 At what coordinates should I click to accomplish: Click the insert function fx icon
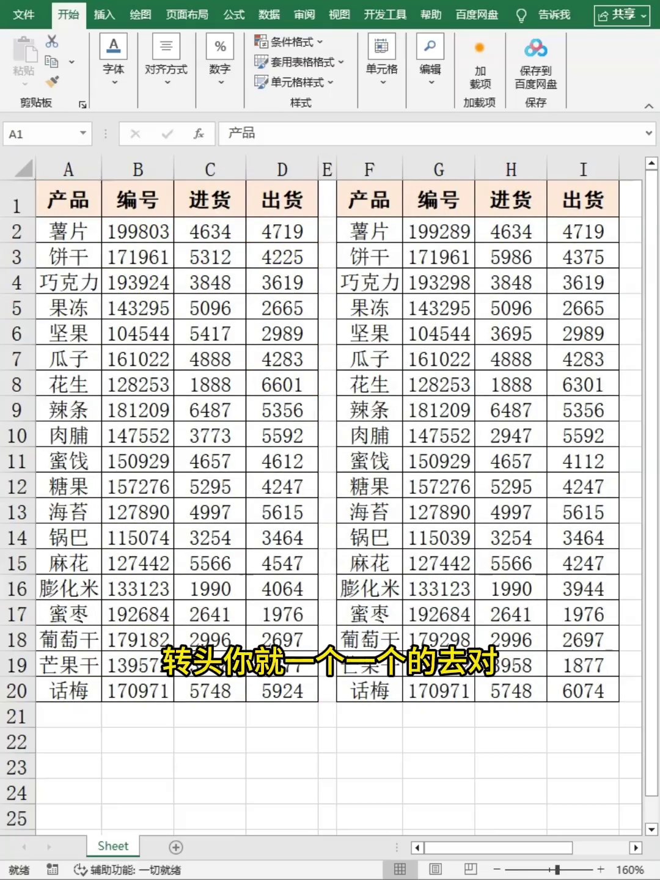pyautogui.click(x=199, y=134)
